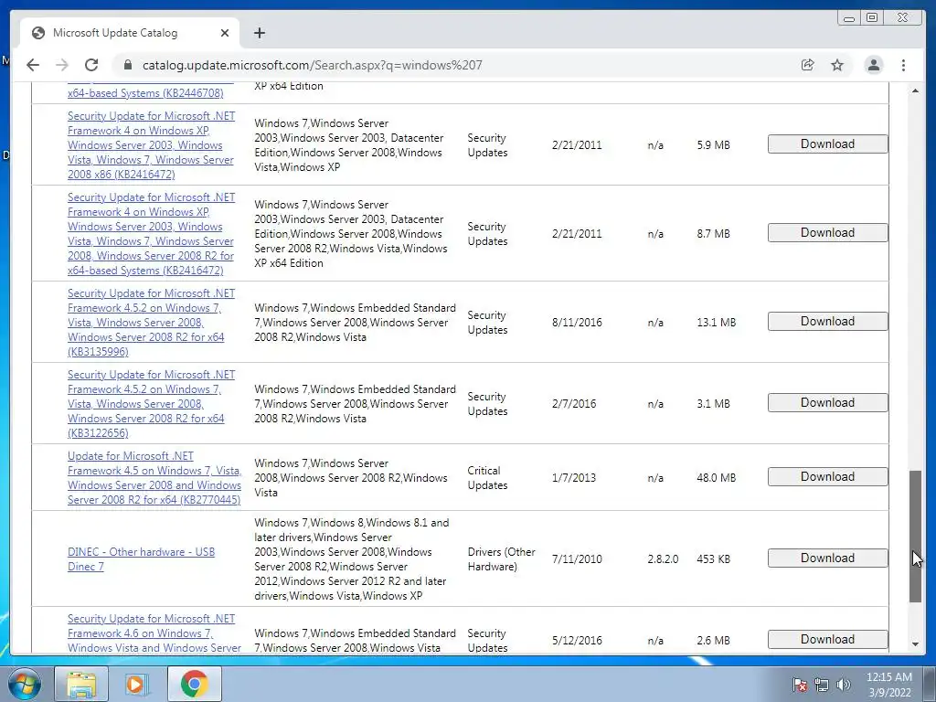Open the x86 KB2416472 security update link
Screen dimensions: 936x702
click(x=151, y=145)
